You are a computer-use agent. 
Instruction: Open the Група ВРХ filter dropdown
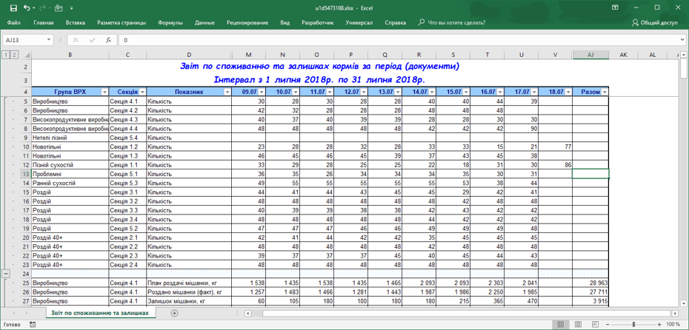click(x=104, y=92)
